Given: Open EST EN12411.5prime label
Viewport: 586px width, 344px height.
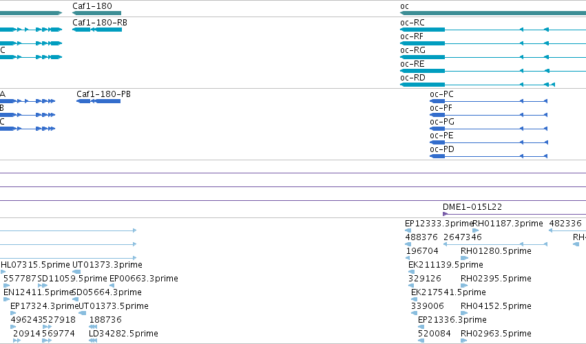Looking at the screenshot, I should coord(38,292).
